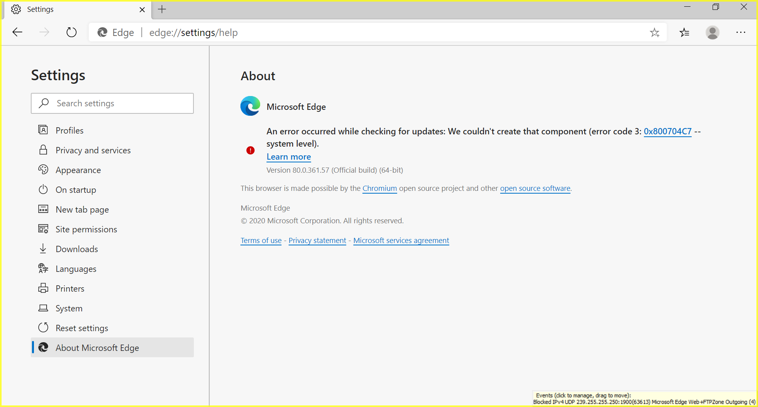
Task: Go to Printers settings
Action: coord(112,288)
